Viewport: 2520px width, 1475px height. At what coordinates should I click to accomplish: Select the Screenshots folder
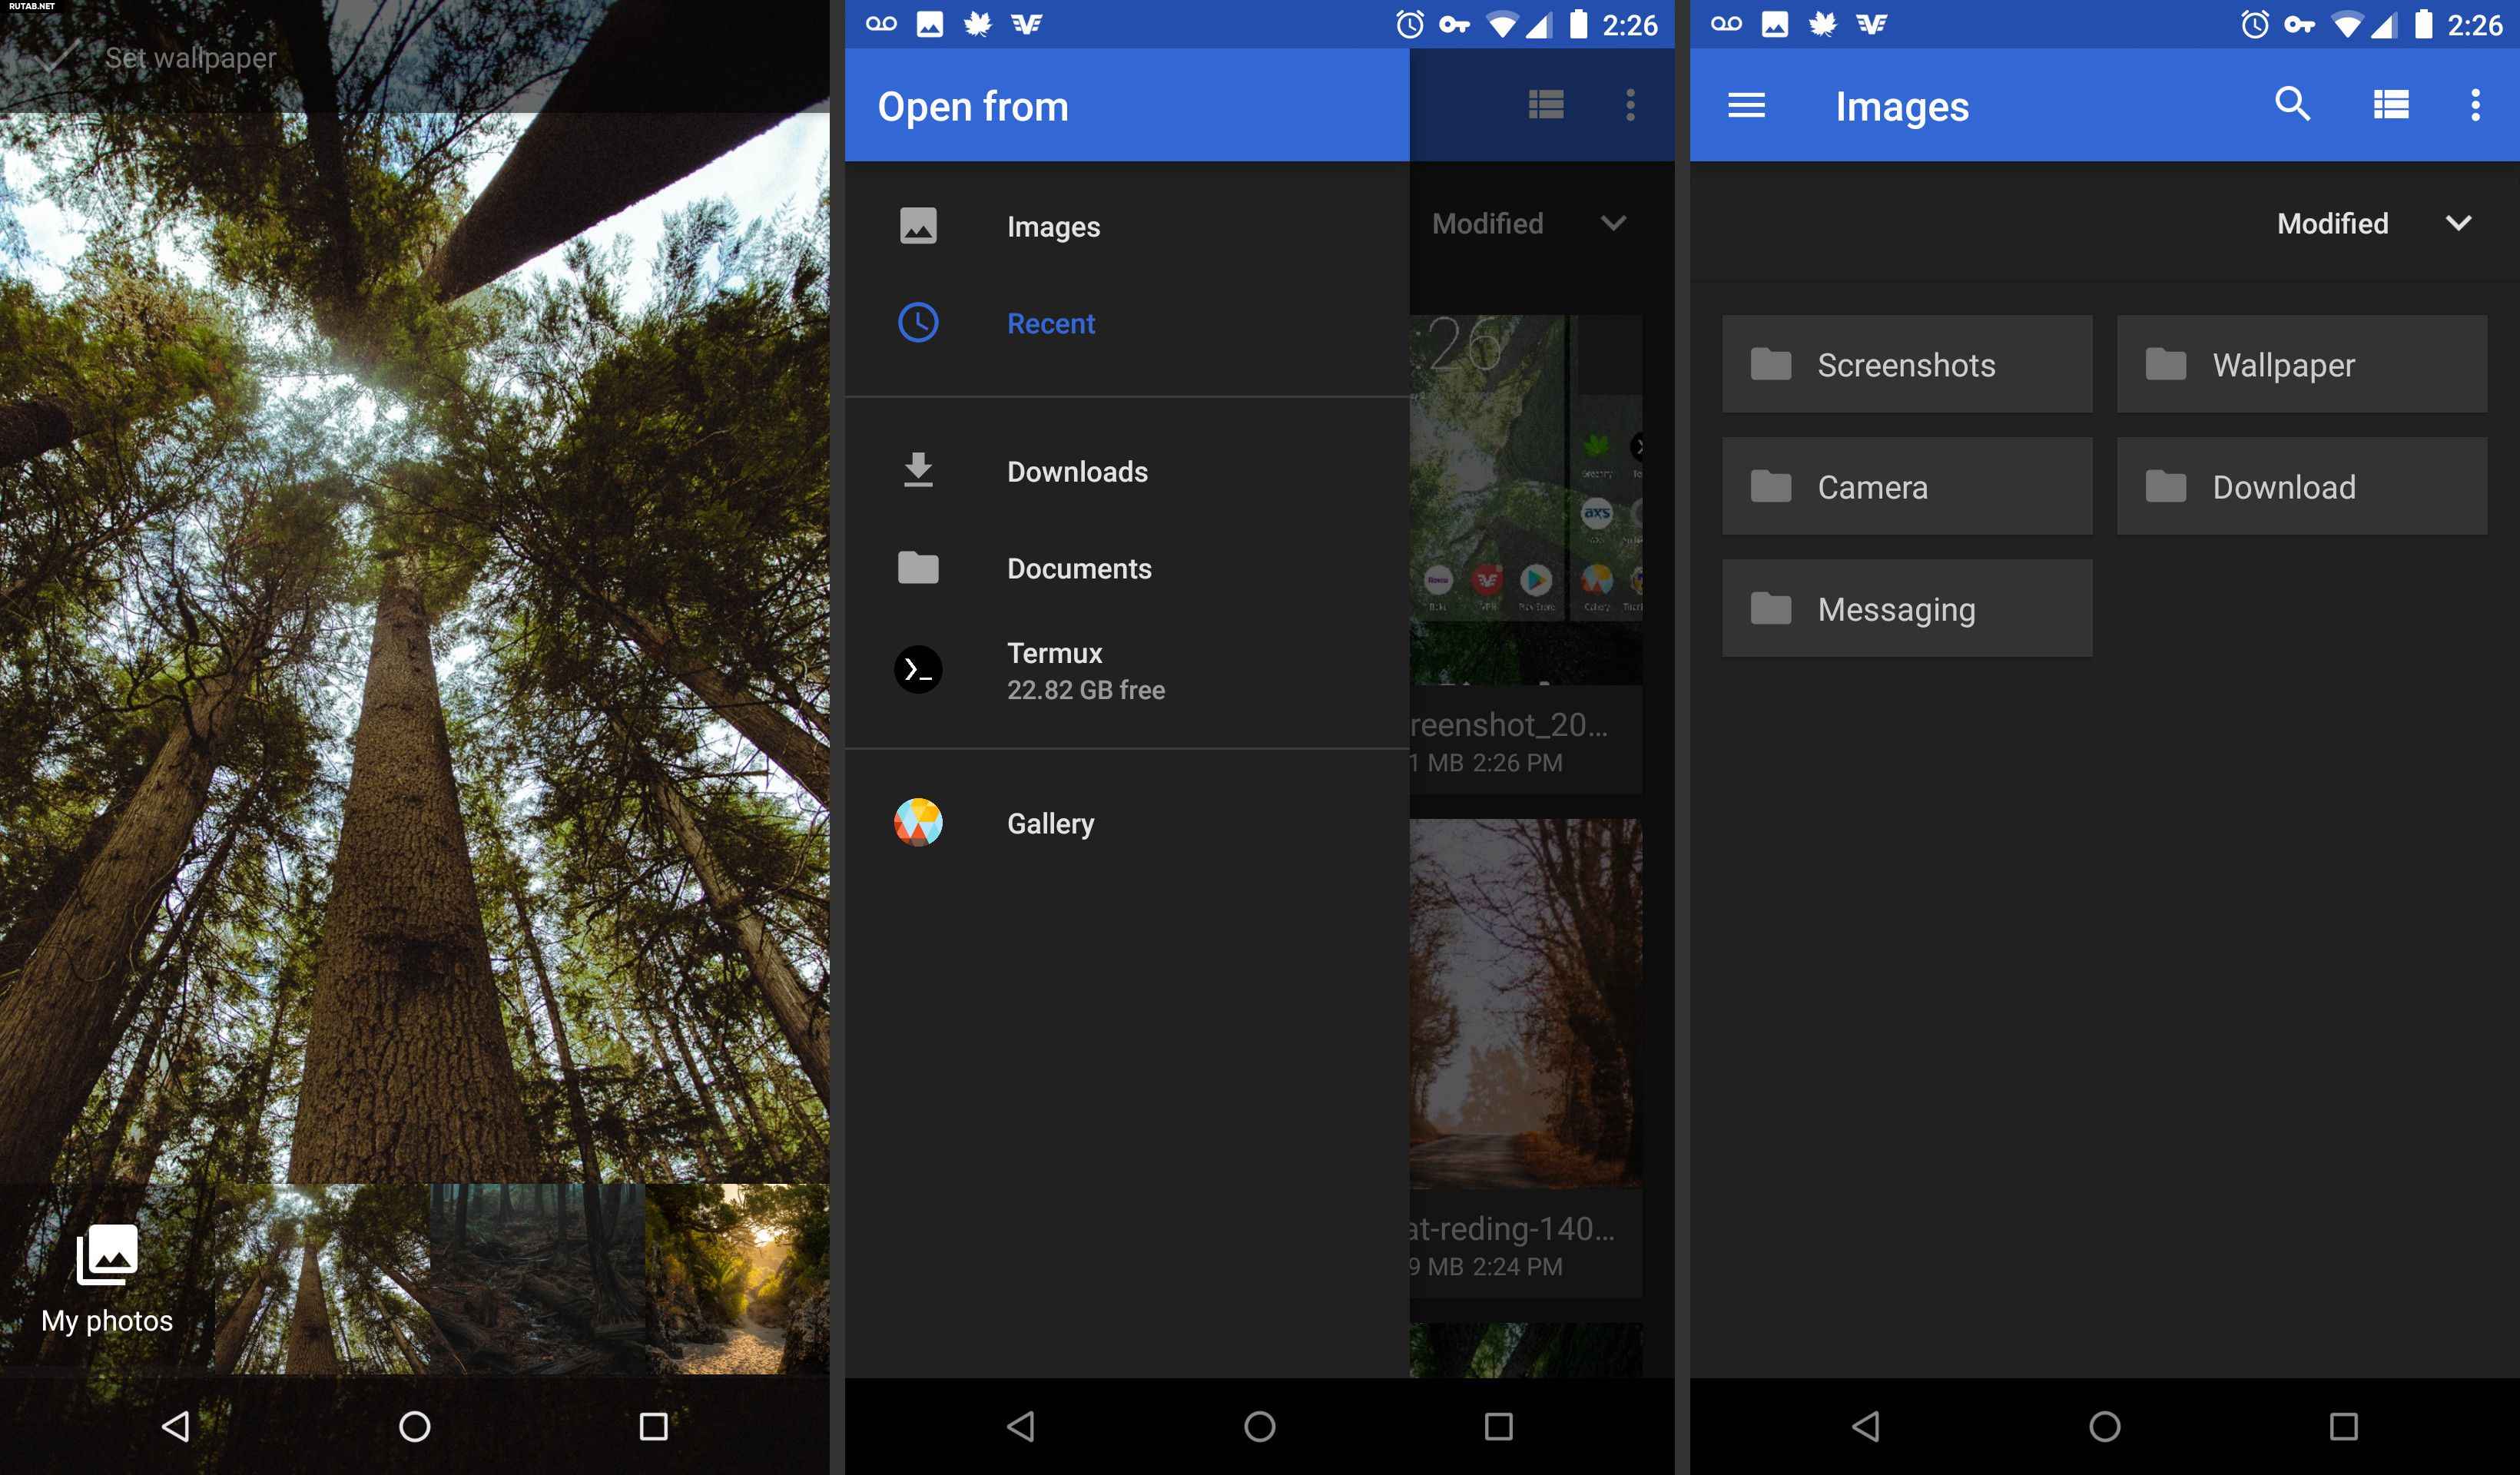(x=1905, y=363)
